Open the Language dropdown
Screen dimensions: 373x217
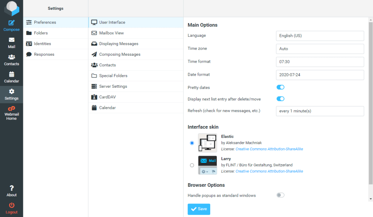(320, 36)
